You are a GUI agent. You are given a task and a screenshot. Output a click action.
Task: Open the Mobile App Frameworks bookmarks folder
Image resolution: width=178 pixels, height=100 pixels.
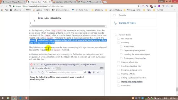pyautogui.click(x=132, y=10)
